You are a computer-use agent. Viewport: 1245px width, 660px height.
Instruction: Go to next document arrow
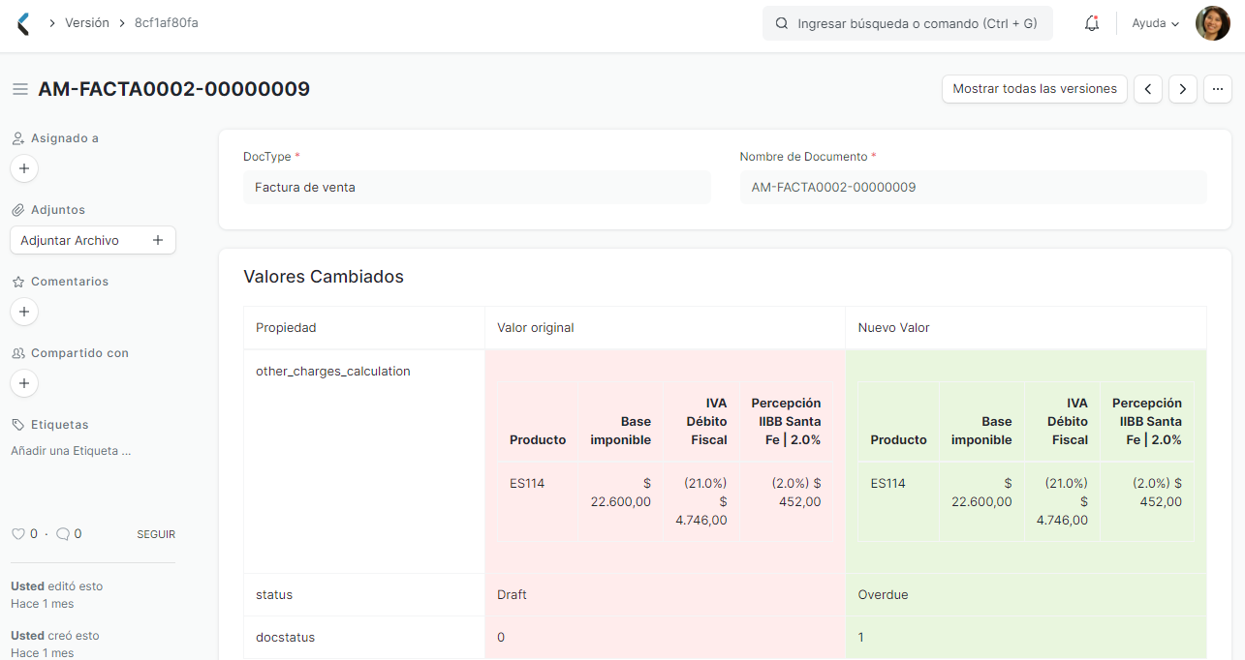[x=1183, y=89]
